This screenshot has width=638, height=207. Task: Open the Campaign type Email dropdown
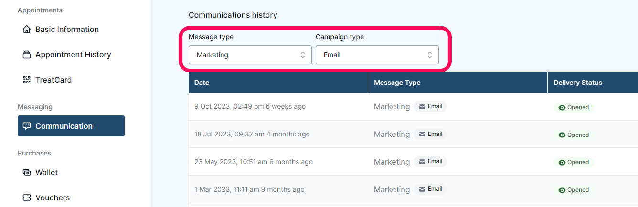[377, 55]
